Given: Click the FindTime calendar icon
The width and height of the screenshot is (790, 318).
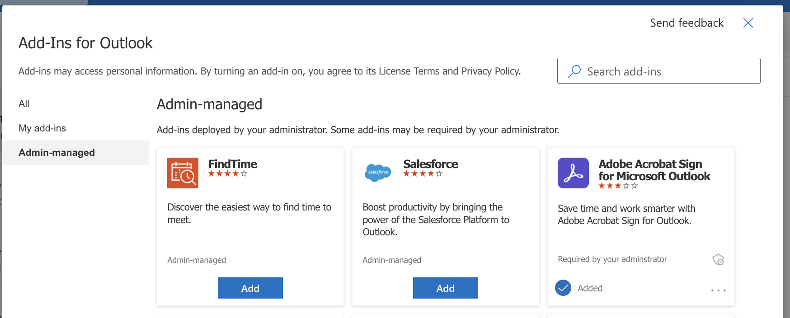Looking at the screenshot, I should click(183, 173).
